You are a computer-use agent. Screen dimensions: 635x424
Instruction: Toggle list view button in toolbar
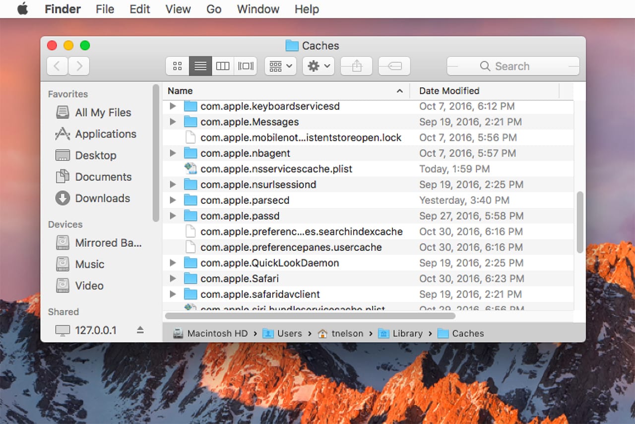[200, 66]
